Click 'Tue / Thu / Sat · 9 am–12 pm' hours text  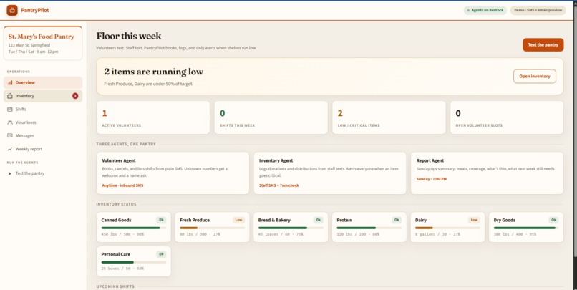point(33,52)
